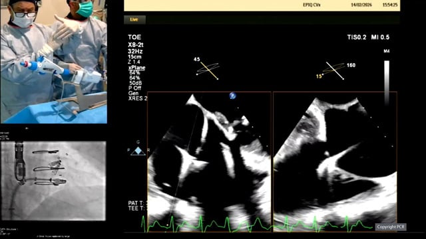Open the left 45-degree echo image pane
426x239 pixels.
209,162
